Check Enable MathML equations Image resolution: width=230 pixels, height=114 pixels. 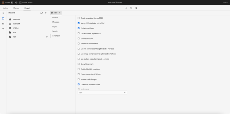(79, 69)
